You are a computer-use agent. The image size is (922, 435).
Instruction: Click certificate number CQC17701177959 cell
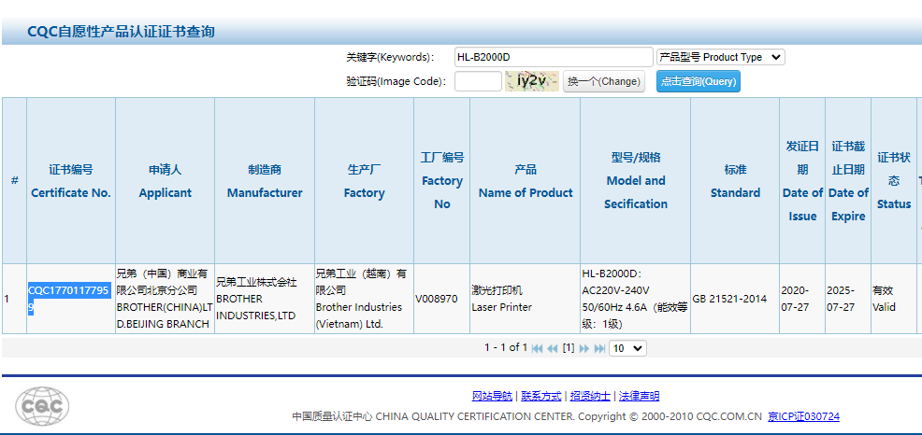point(71,299)
